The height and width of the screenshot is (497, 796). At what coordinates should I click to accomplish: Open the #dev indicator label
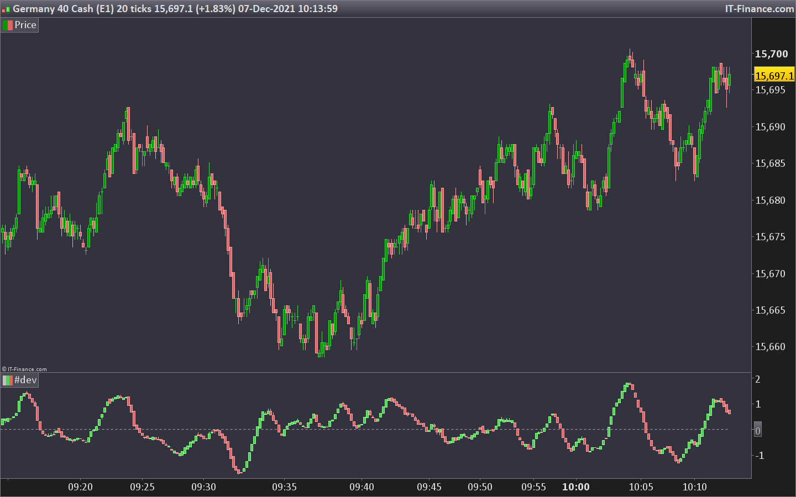[25, 380]
